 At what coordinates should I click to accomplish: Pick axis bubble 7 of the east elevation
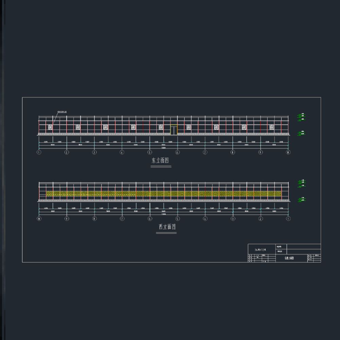coord(205,152)
